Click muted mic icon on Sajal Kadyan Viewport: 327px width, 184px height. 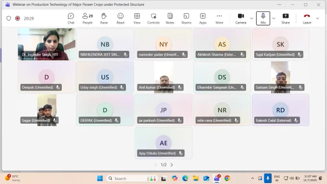tap(300, 54)
